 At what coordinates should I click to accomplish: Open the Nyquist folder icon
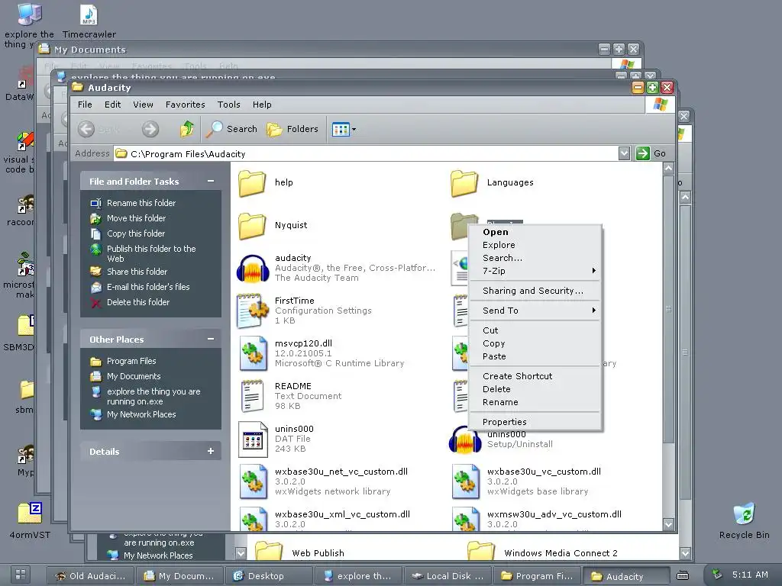tap(252, 226)
